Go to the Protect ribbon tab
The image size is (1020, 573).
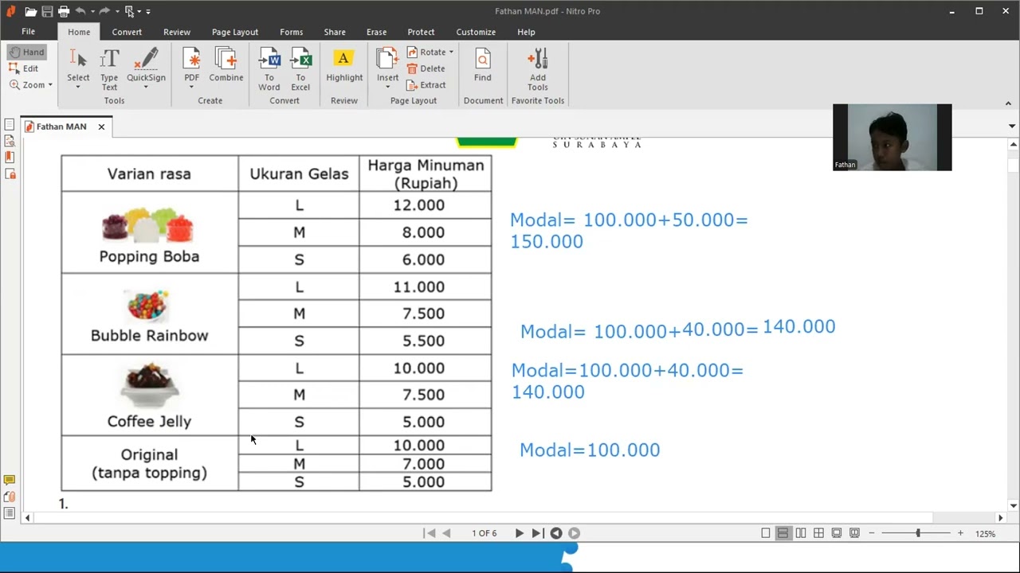coord(421,32)
